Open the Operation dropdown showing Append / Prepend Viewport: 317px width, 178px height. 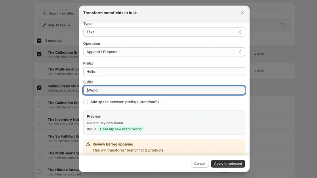point(164,52)
